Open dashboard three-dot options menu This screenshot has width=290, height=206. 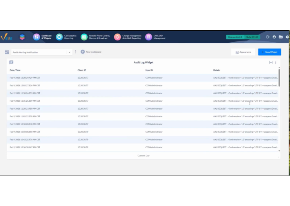[x=76, y=52]
